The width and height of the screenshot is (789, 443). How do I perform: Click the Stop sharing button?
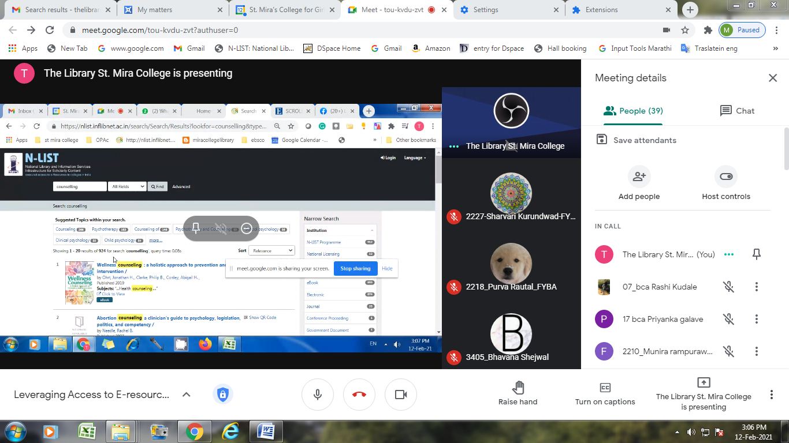(355, 268)
